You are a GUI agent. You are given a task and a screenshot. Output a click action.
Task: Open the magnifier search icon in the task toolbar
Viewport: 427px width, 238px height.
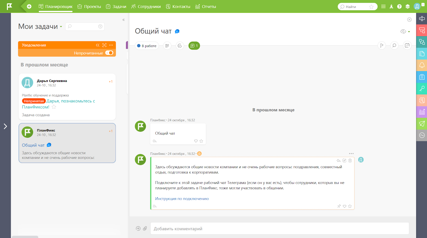pos(394,46)
